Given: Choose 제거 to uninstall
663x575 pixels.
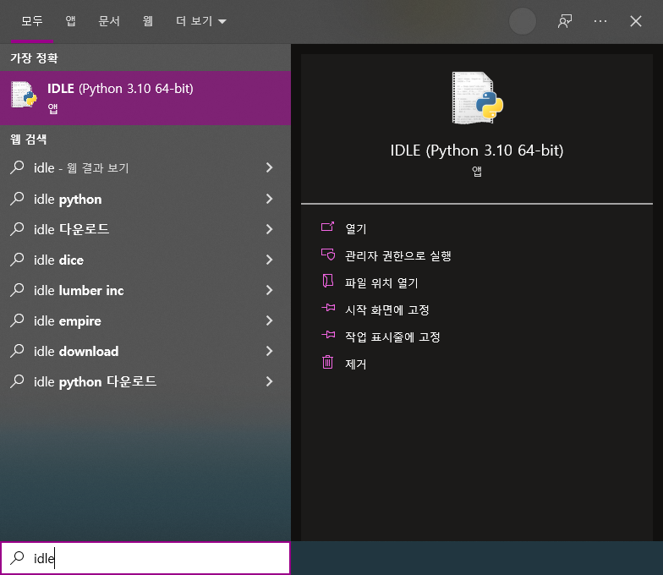Looking at the screenshot, I should point(355,364).
